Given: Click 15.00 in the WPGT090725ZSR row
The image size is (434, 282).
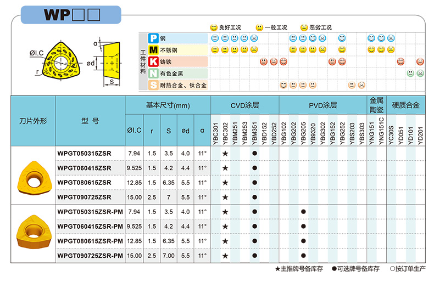Looking at the screenshot, I should [134, 198].
